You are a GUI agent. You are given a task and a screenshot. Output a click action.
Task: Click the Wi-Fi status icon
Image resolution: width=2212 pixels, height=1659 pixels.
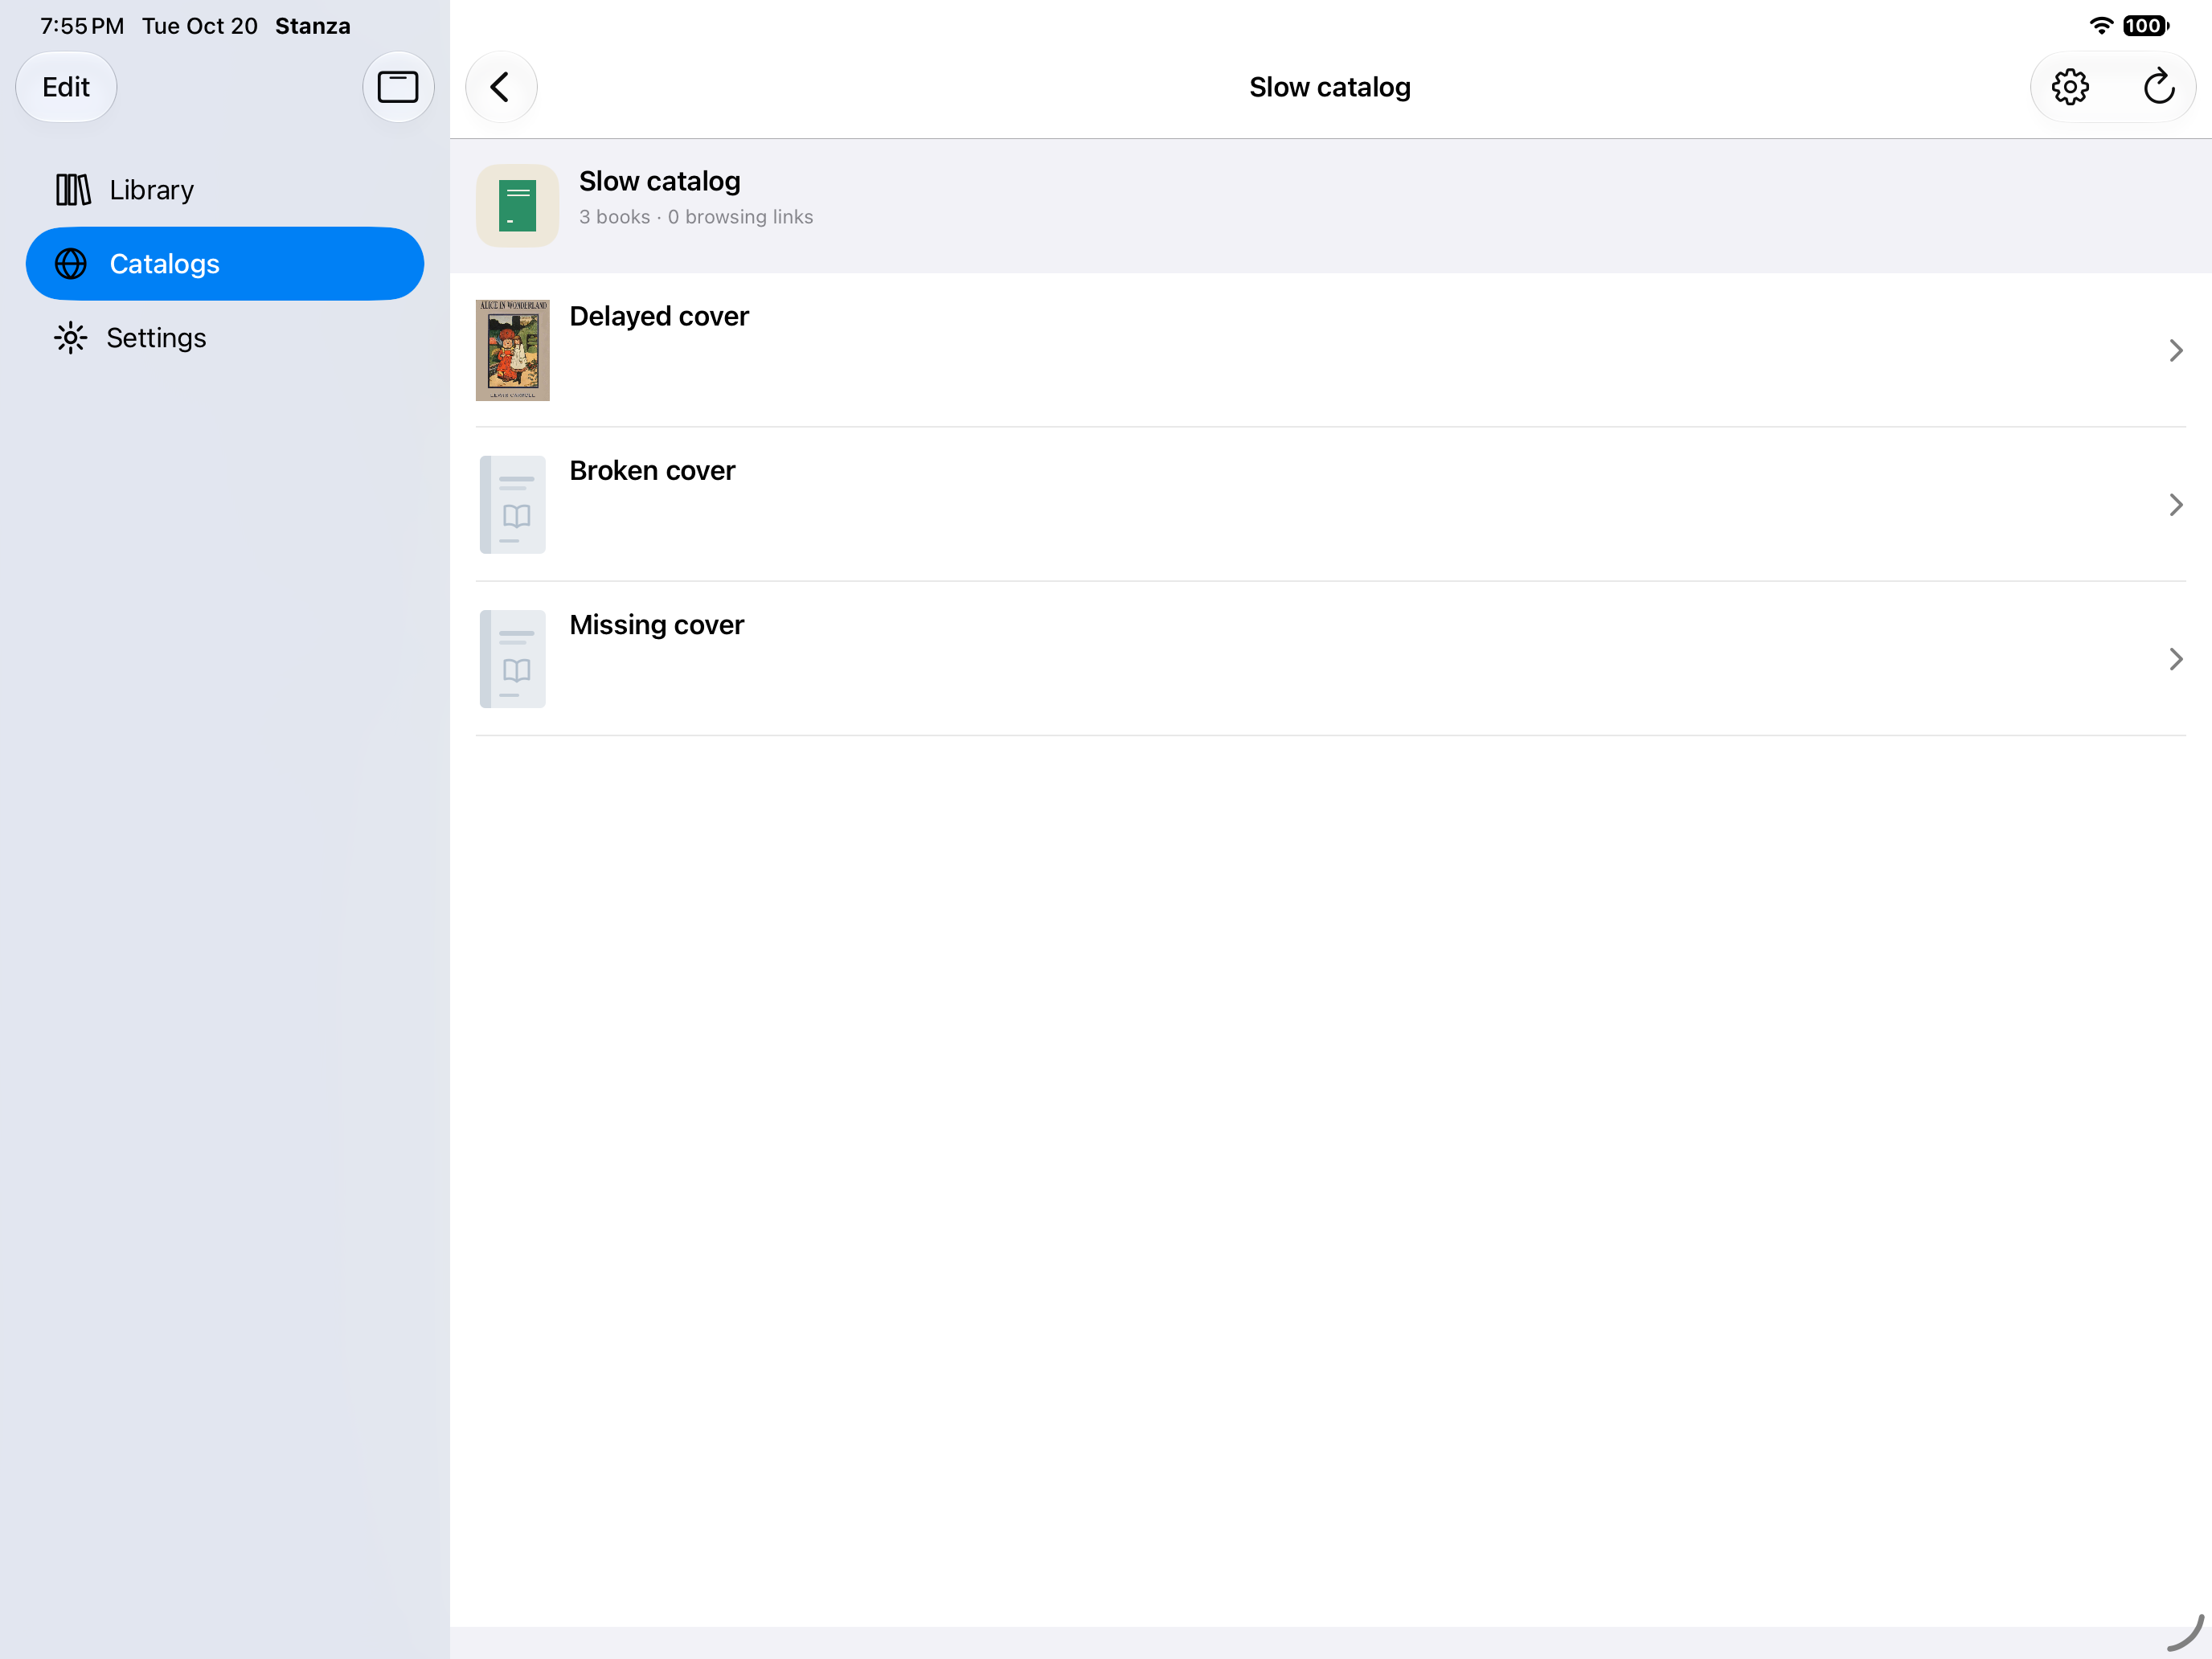coord(2101,26)
